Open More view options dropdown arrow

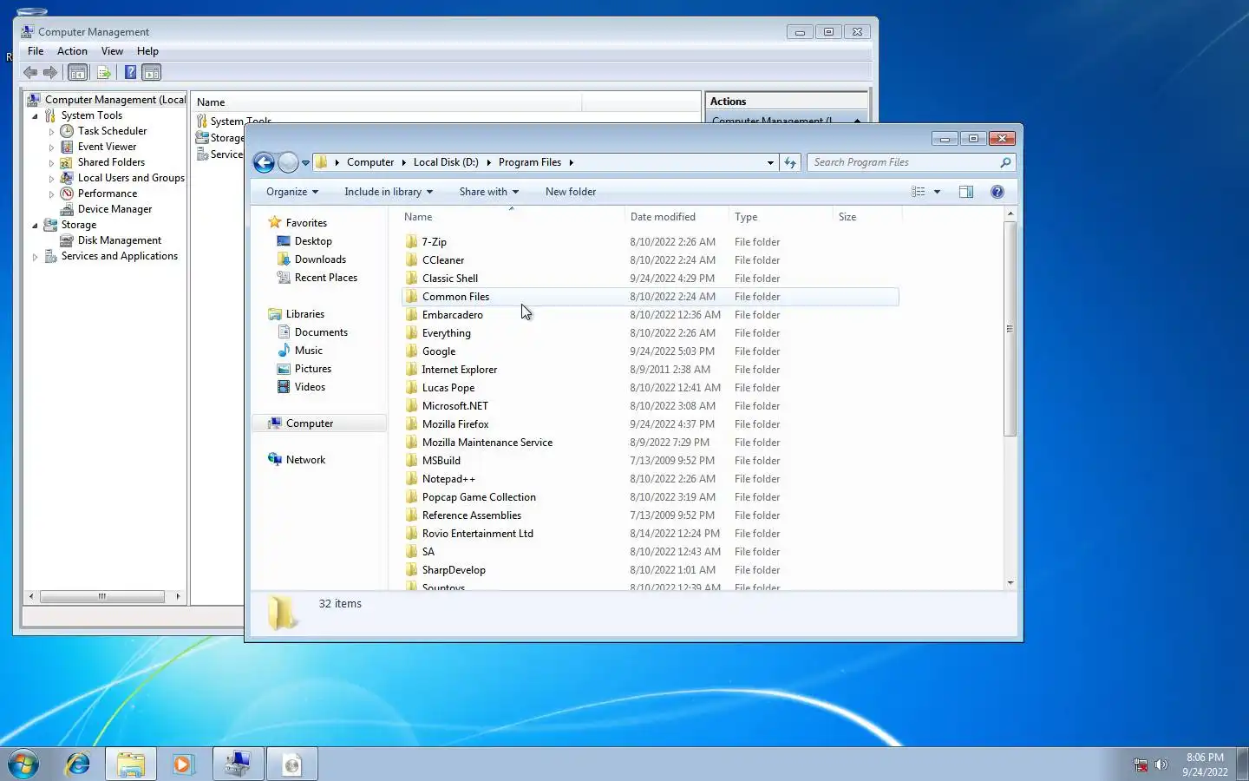tap(937, 192)
